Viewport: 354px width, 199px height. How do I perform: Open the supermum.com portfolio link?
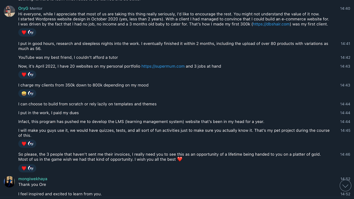point(163,66)
